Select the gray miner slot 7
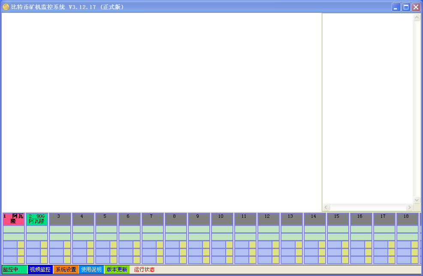 pos(153,219)
